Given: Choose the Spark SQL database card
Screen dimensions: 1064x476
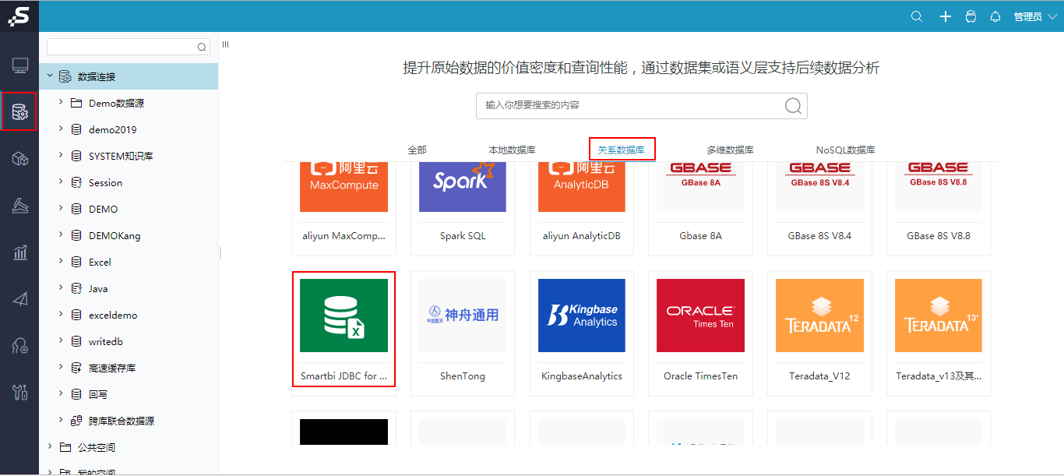Looking at the screenshot, I should coord(463,207).
